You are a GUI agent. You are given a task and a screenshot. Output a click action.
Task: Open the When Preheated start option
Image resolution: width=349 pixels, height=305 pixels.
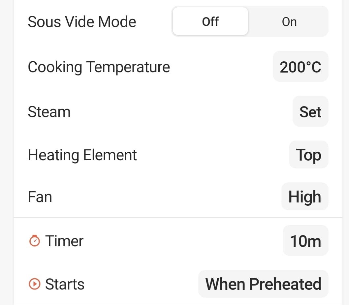263,284
